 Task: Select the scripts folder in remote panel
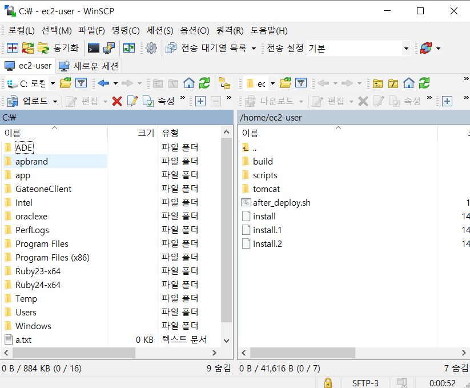pos(265,175)
